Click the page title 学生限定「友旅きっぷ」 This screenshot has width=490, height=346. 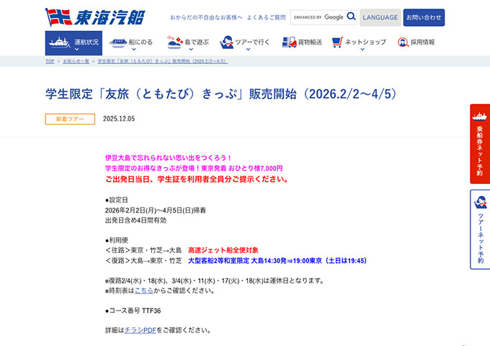click(221, 94)
